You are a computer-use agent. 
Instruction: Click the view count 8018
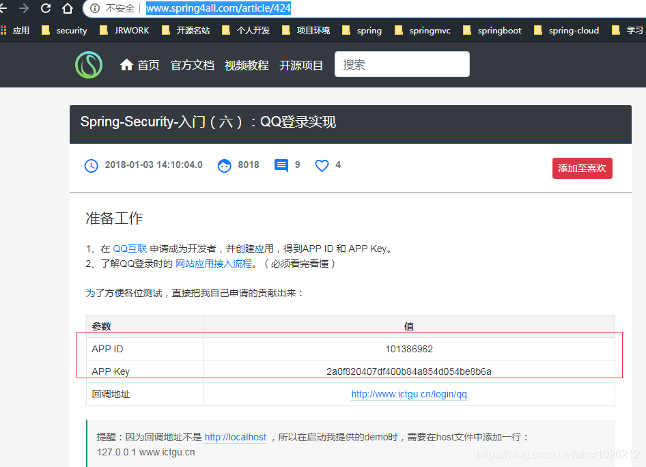(x=249, y=165)
